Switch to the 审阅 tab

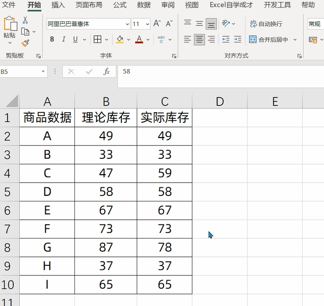[168, 5]
